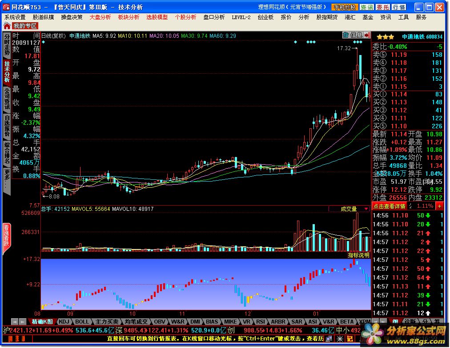Switch to 自选报价 side tab
Screen dimensions: 450x348
point(7,126)
